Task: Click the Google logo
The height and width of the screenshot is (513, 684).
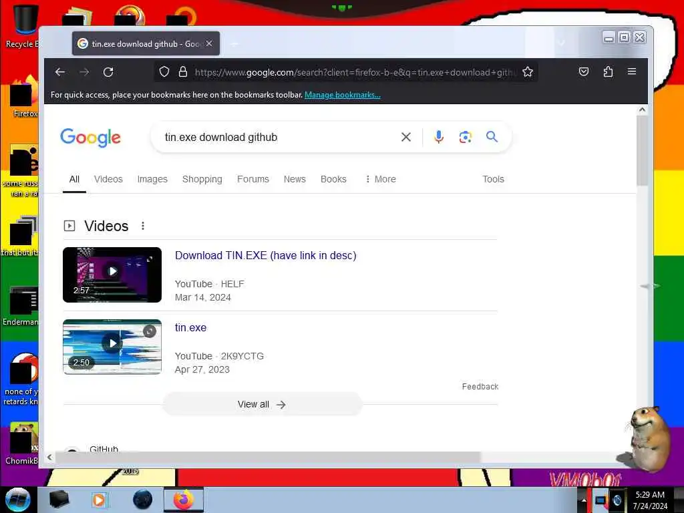Action: [90, 138]
